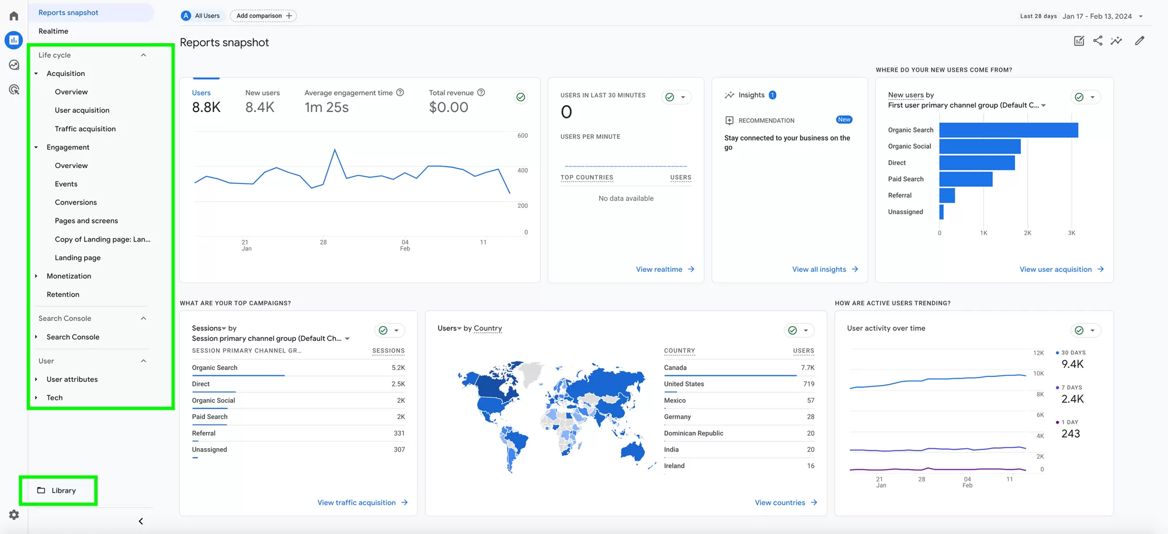Collapse the navigation panel with arrow

141,521
